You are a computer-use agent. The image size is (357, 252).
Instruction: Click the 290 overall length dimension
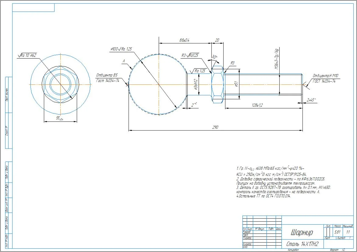pyautogui.click(x=215, y=127)
